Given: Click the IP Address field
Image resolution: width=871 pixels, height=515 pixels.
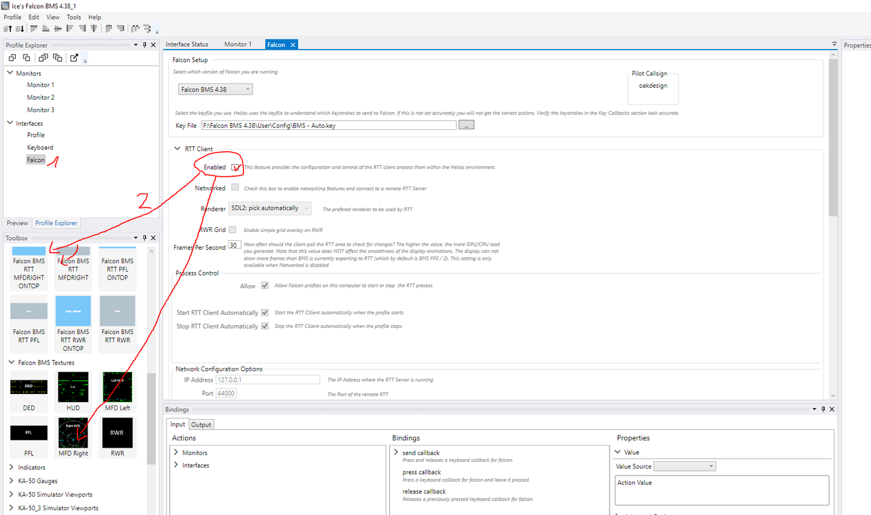Looking at the screenshot, I should coord(267,380).
